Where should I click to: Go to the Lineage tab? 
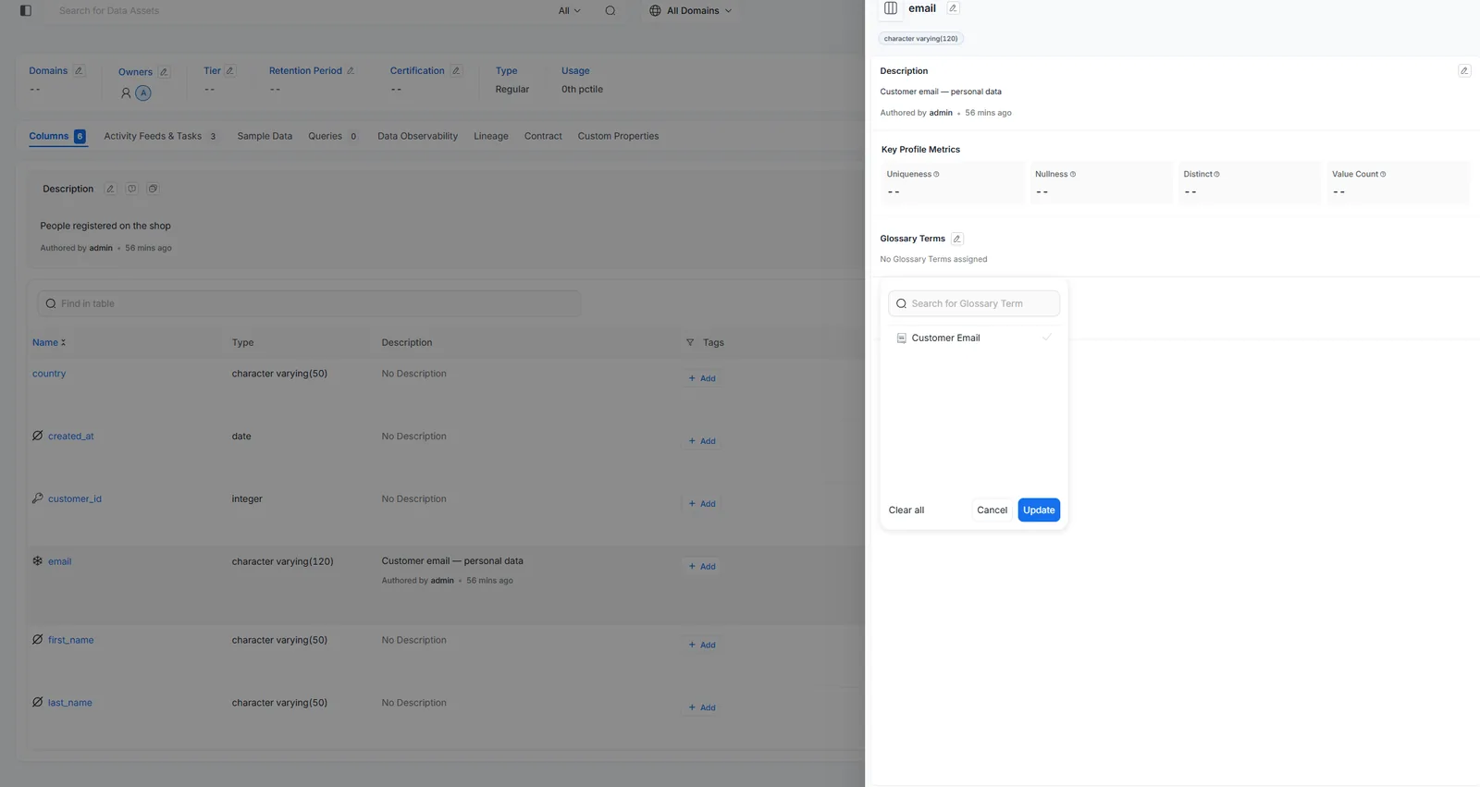[x=491, y=136]
